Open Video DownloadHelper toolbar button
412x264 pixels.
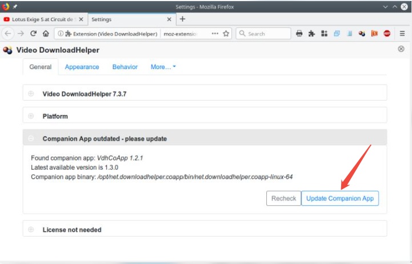pyautogui.click(x=362, y=34)
